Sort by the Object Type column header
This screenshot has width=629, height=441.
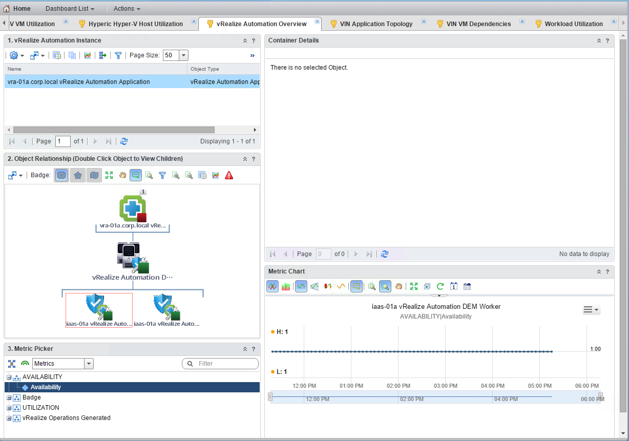click(224, 69)
